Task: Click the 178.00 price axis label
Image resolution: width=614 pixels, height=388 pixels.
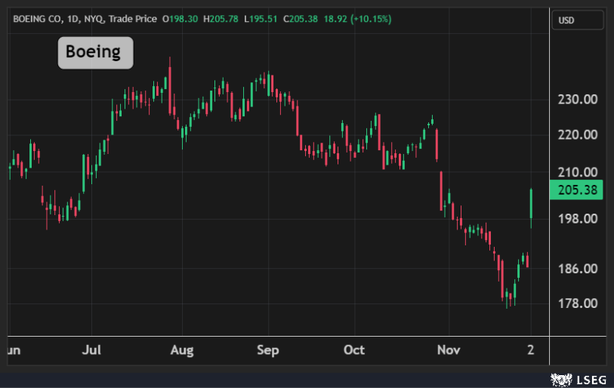Action: 578,303
